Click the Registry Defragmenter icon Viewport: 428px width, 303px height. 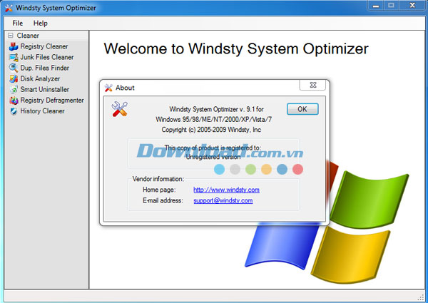coord(14,101)
